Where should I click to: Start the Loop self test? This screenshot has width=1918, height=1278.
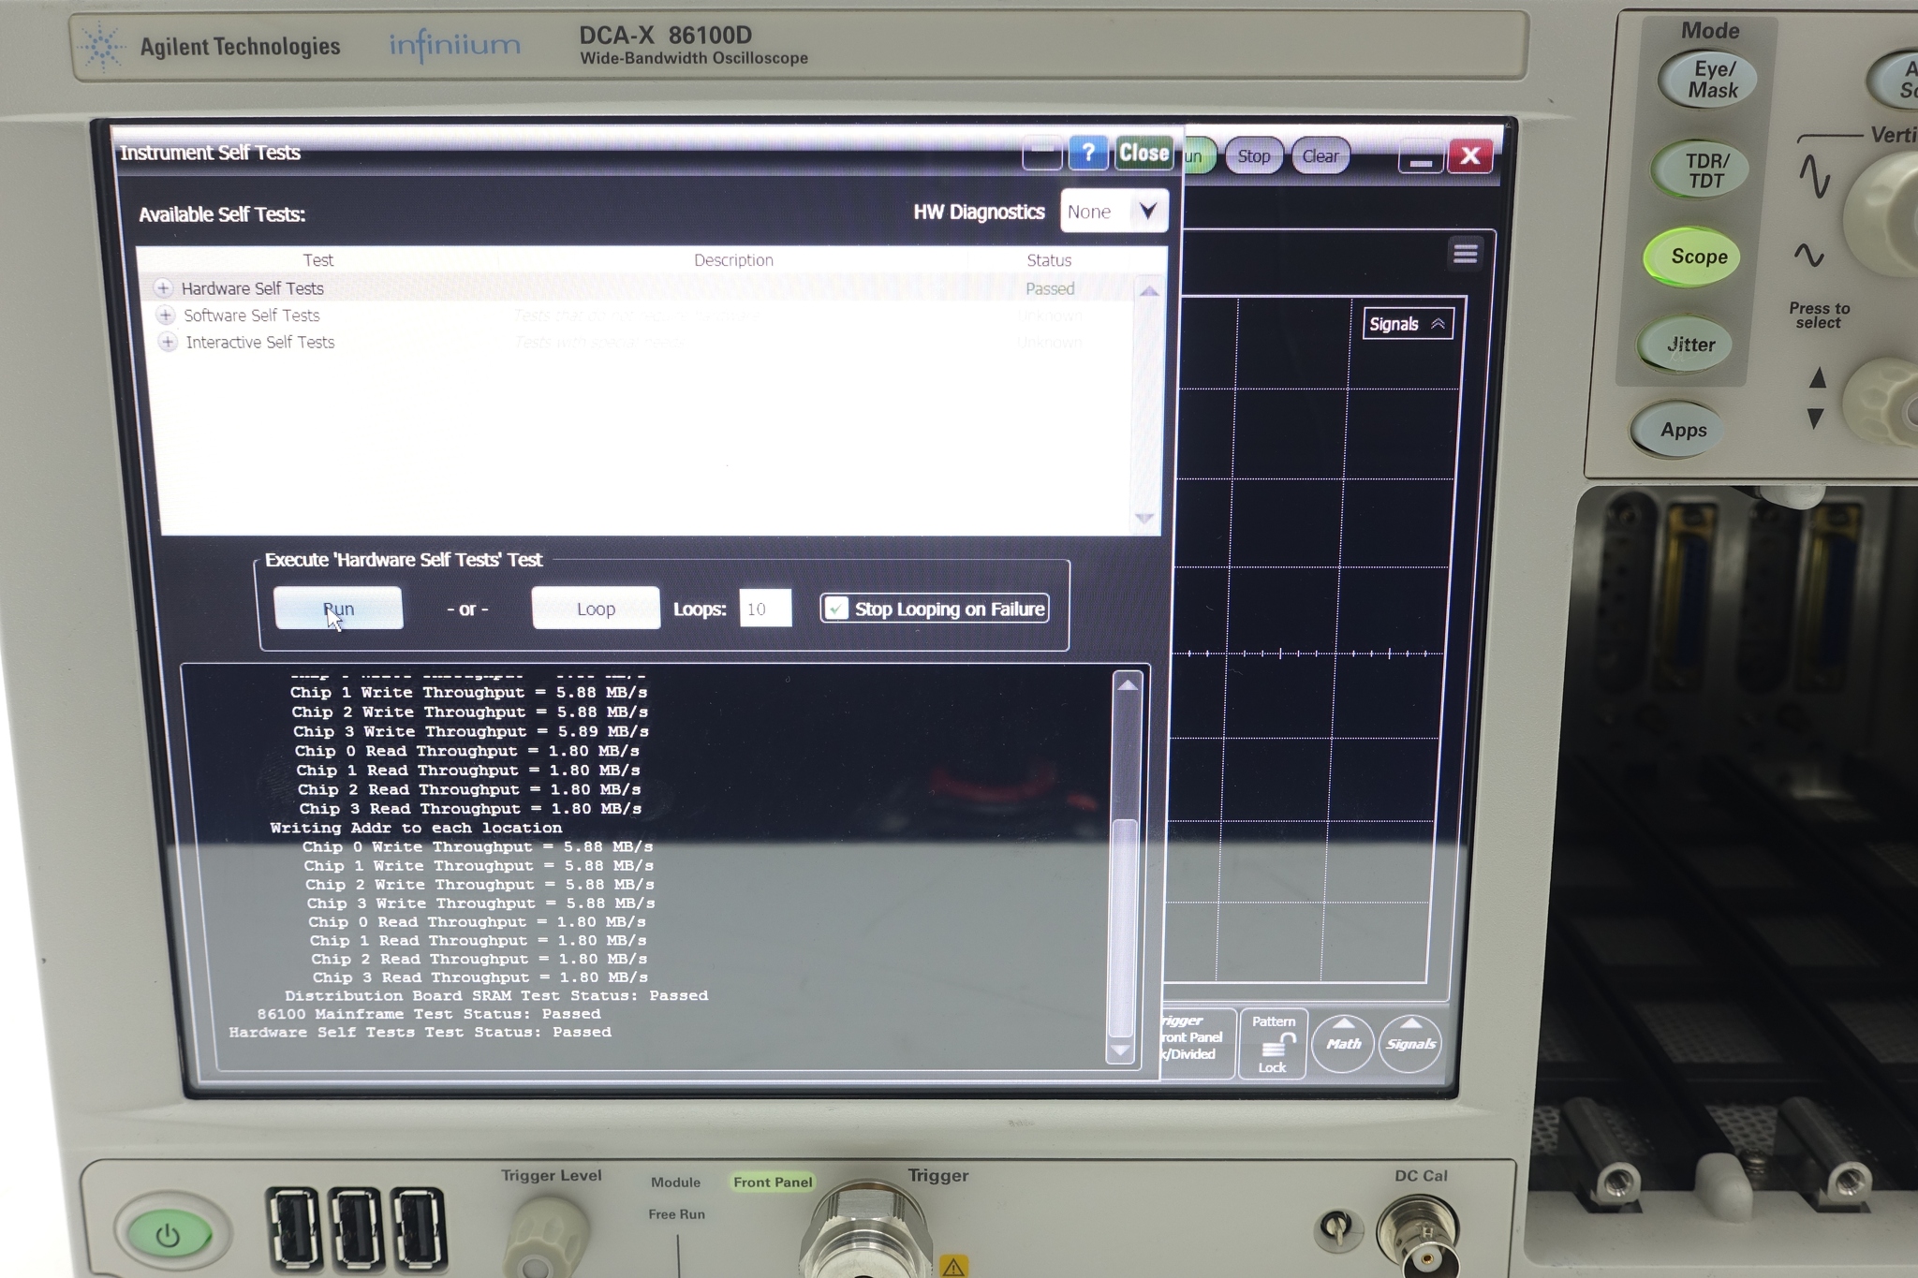point(595,608)
